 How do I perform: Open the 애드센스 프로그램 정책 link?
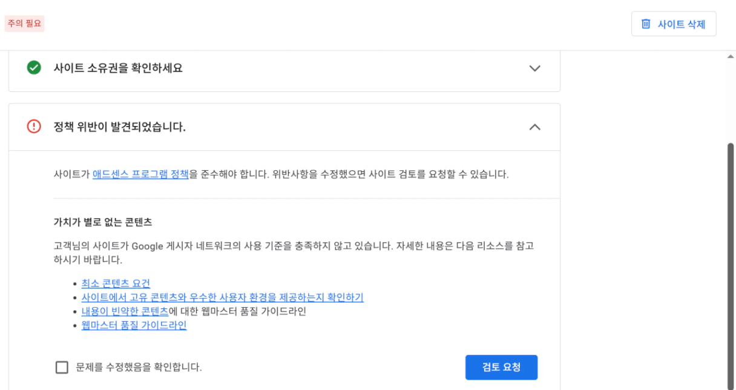[140, 174]
